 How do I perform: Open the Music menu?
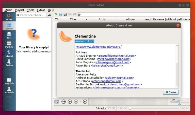pos(8,10)
